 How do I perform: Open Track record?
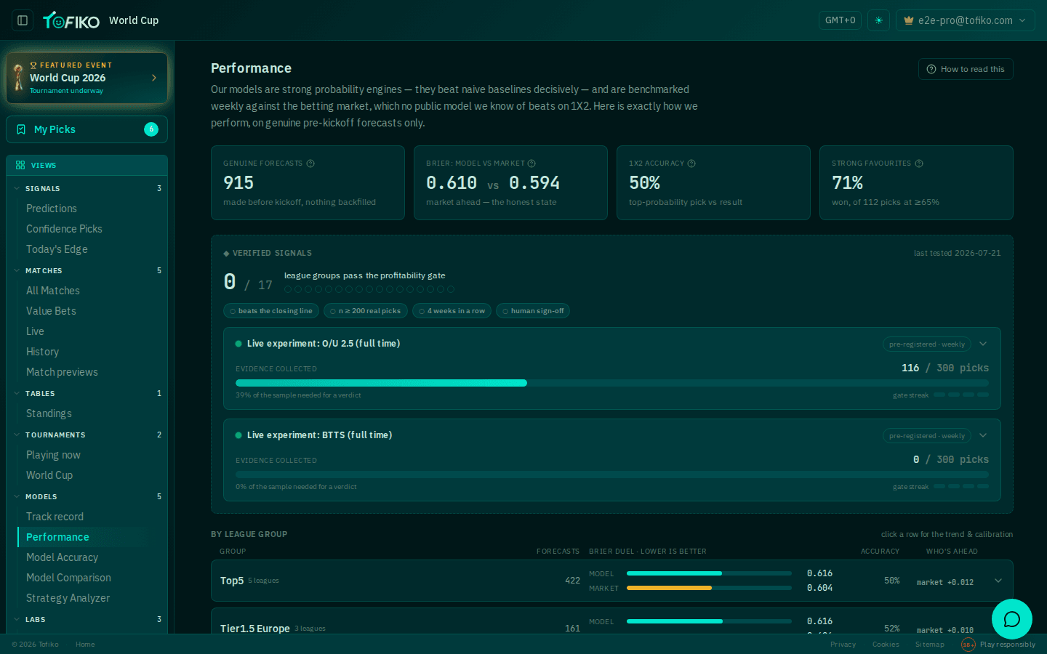55,517
